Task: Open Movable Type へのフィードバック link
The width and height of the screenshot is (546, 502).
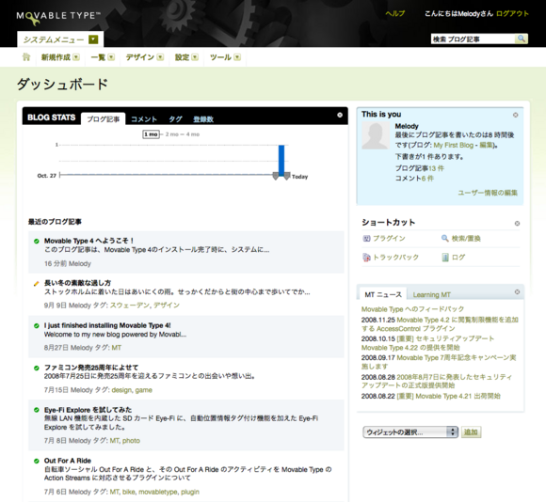Action: point(412,309)
